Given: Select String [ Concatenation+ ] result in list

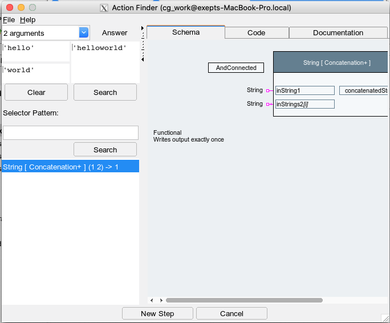Looking at the screenshot, I should tap(70, 167).
